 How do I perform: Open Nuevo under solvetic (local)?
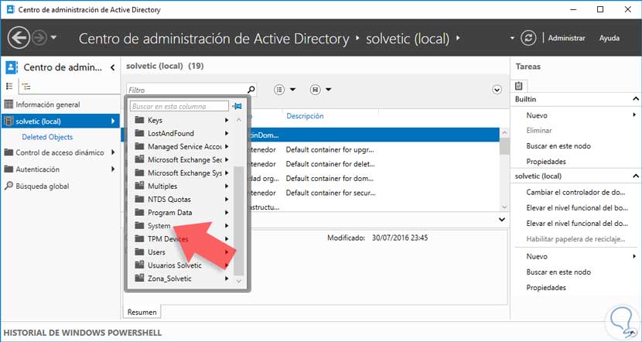537,256
